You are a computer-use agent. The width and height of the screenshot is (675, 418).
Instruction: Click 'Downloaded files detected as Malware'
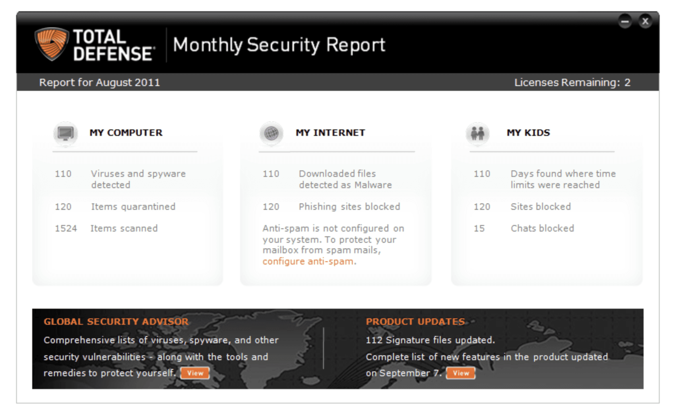click(x=345, y=179)
